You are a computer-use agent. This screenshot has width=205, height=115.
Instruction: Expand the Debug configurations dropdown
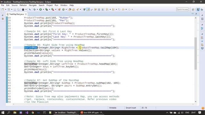coord(37,10)
